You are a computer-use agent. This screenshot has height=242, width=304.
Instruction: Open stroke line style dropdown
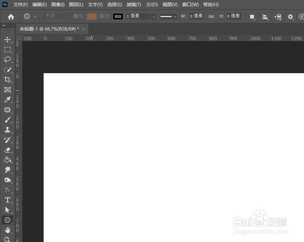coord(168,16)
